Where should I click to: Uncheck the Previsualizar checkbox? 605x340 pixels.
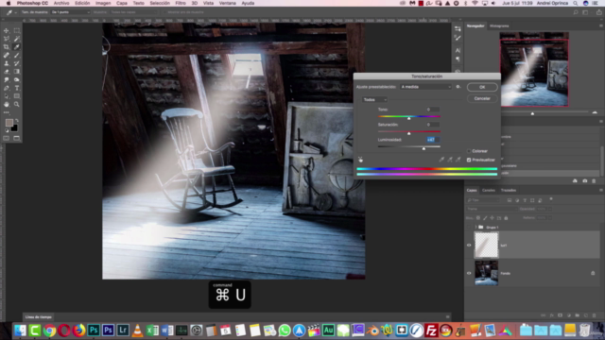click(469, 160)
